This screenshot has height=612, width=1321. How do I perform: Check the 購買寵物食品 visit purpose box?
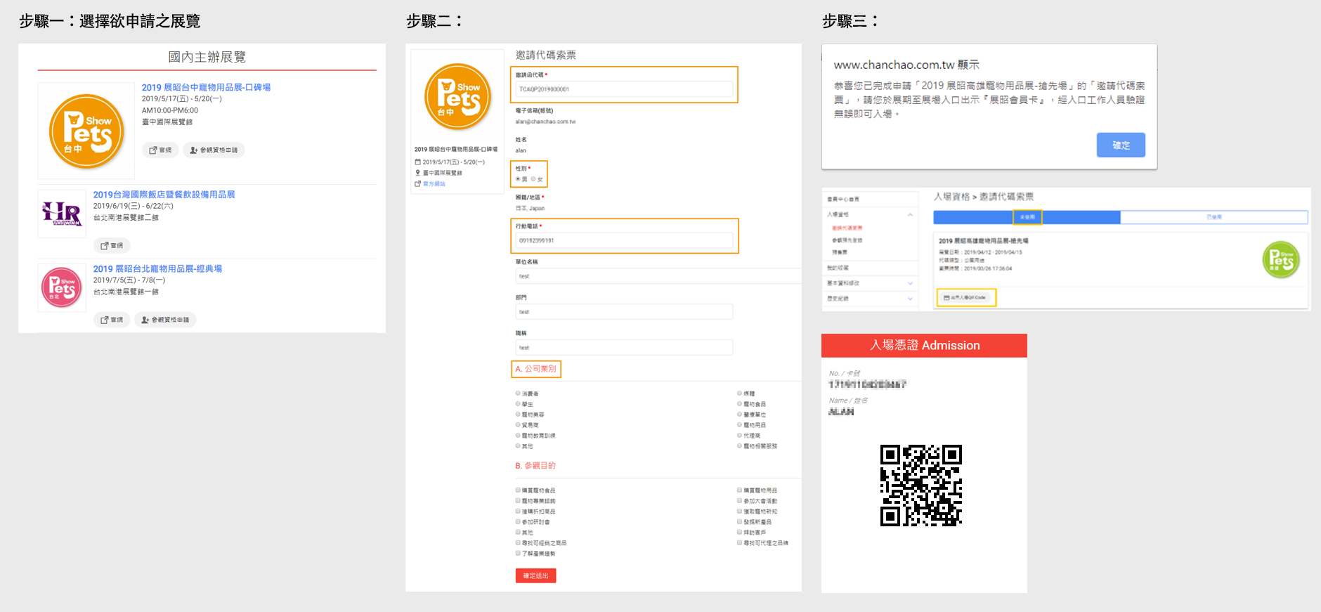coord(519,490)
